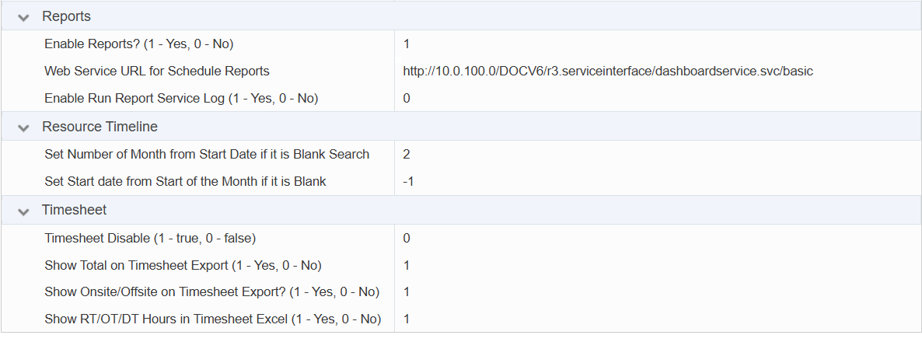Screen dimensions: 922x342
Task: Edit Enable Run Report Service Log value
Action: click(407, 99)
